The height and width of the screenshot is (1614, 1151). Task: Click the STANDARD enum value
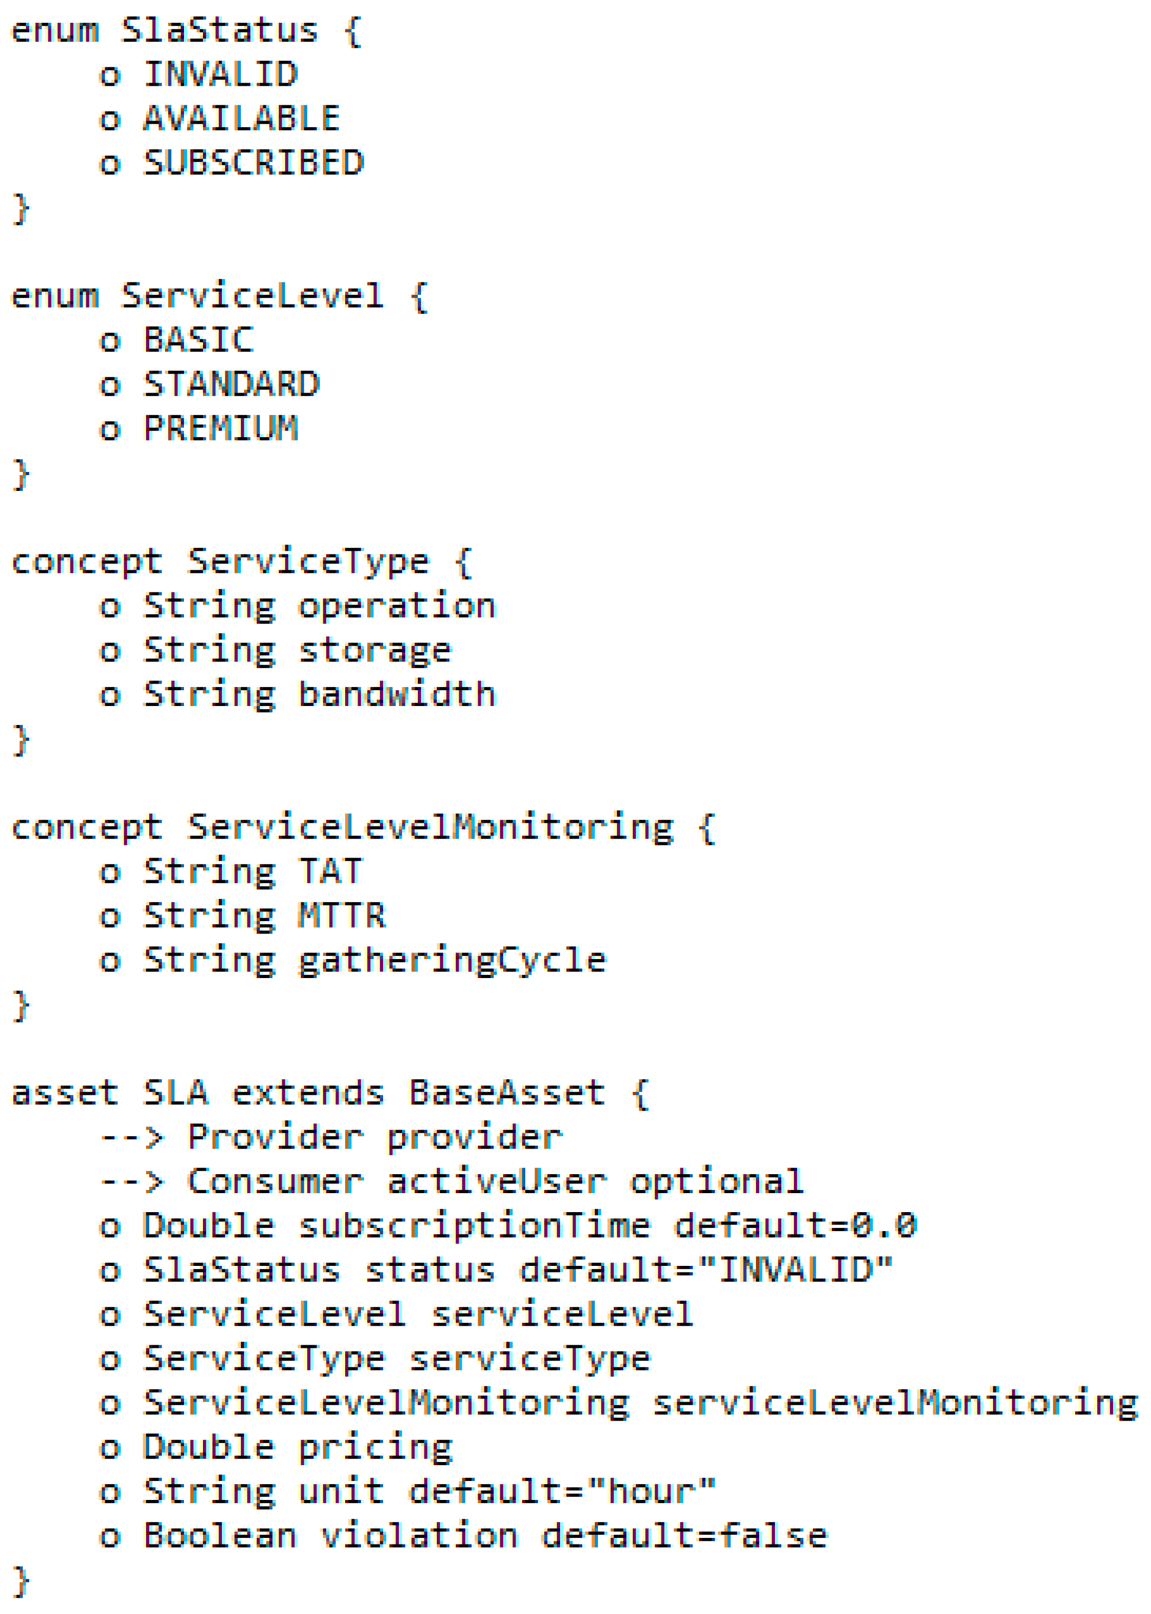click(232, 384)
